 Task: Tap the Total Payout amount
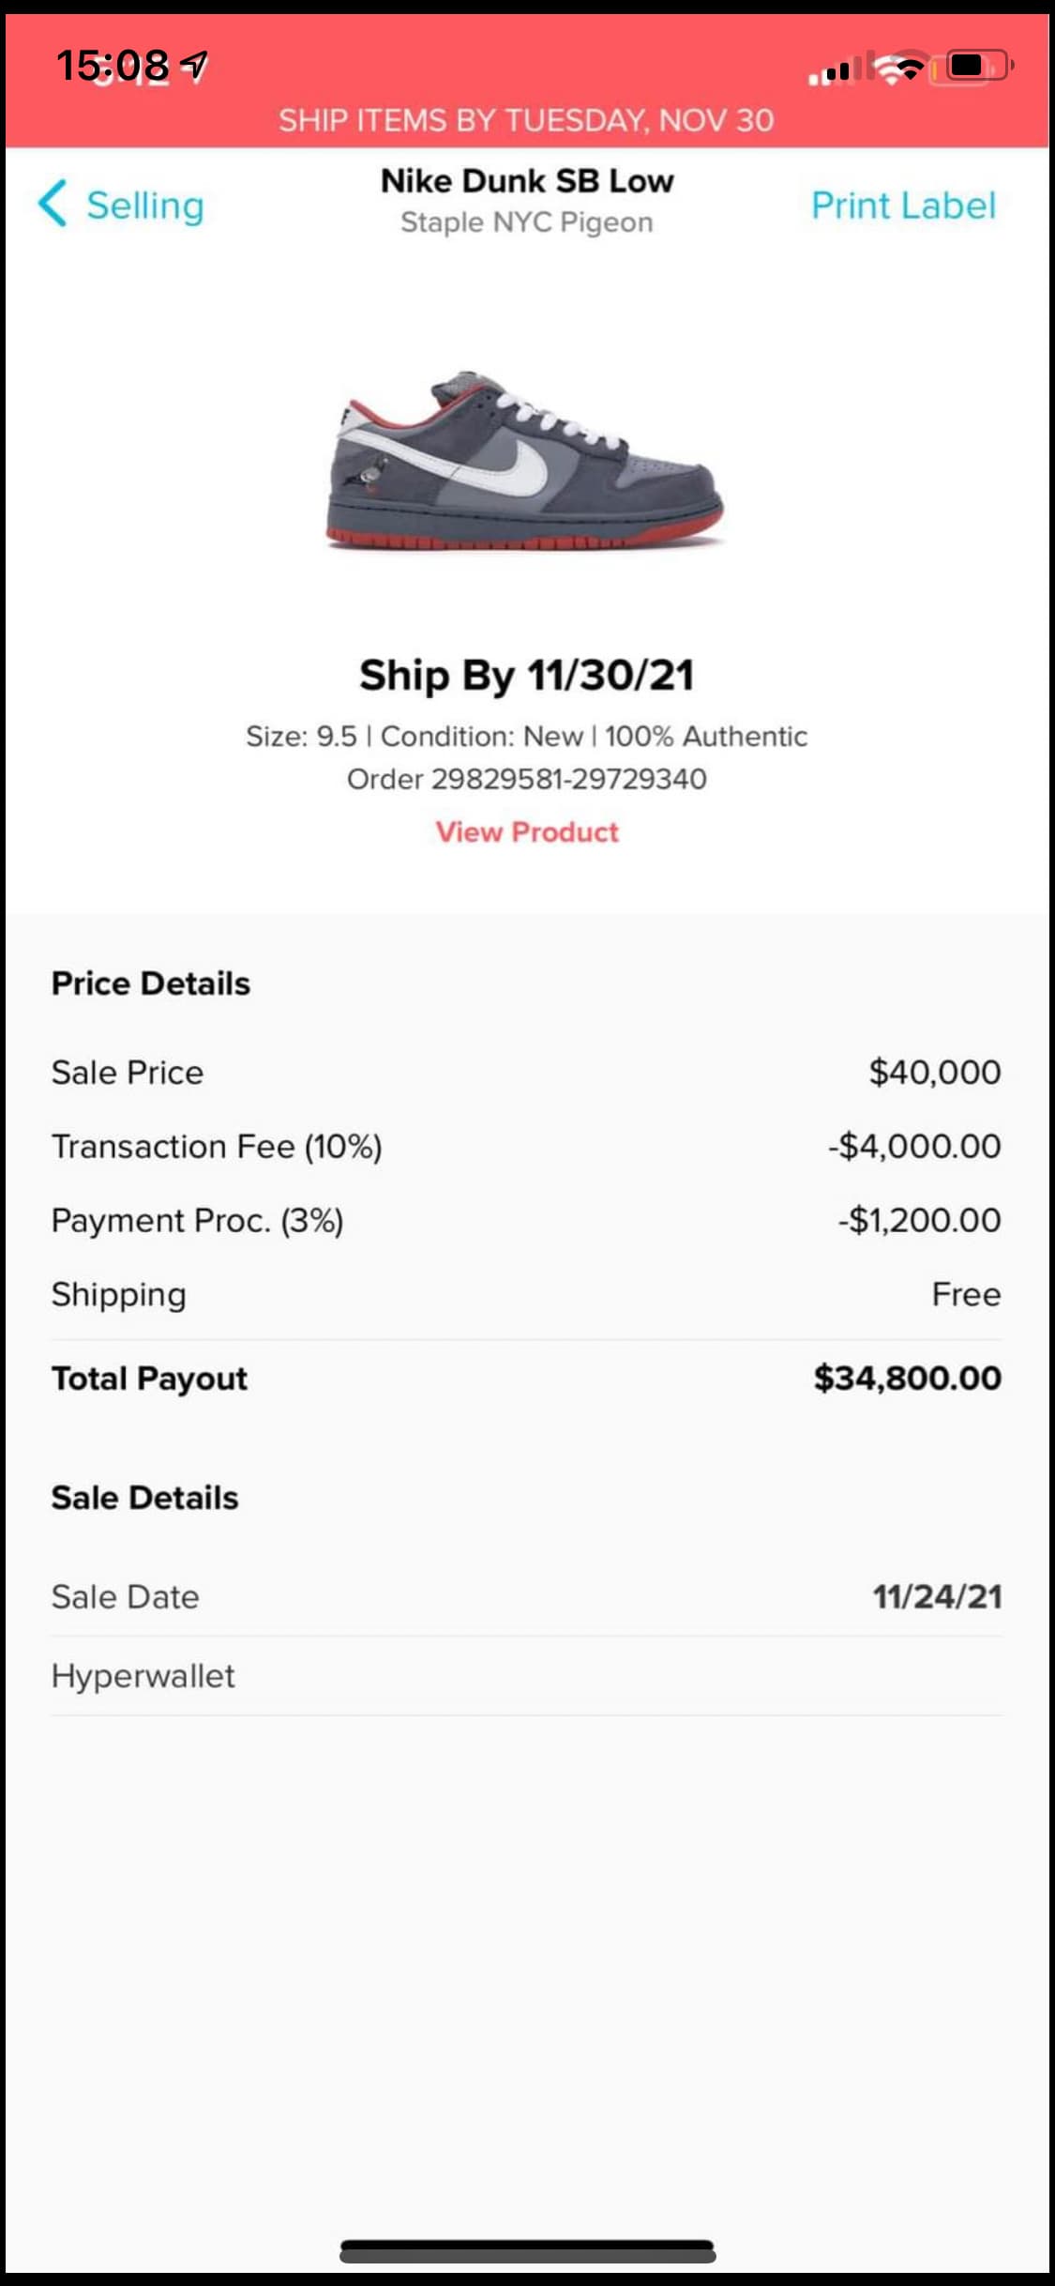[x=907, y=1378]
